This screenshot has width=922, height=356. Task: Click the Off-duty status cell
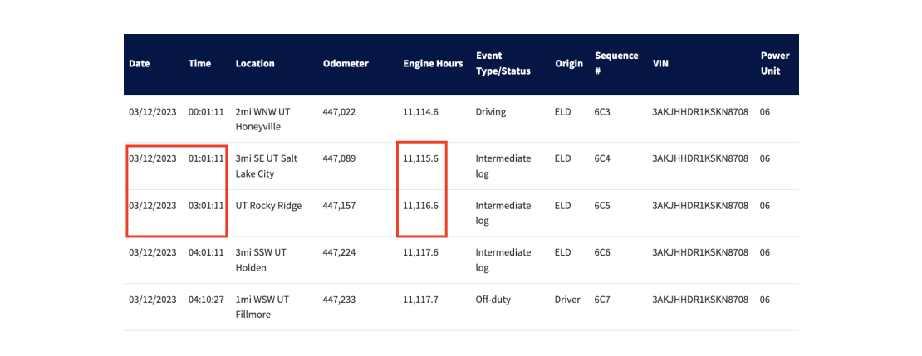tap(493, 300)
